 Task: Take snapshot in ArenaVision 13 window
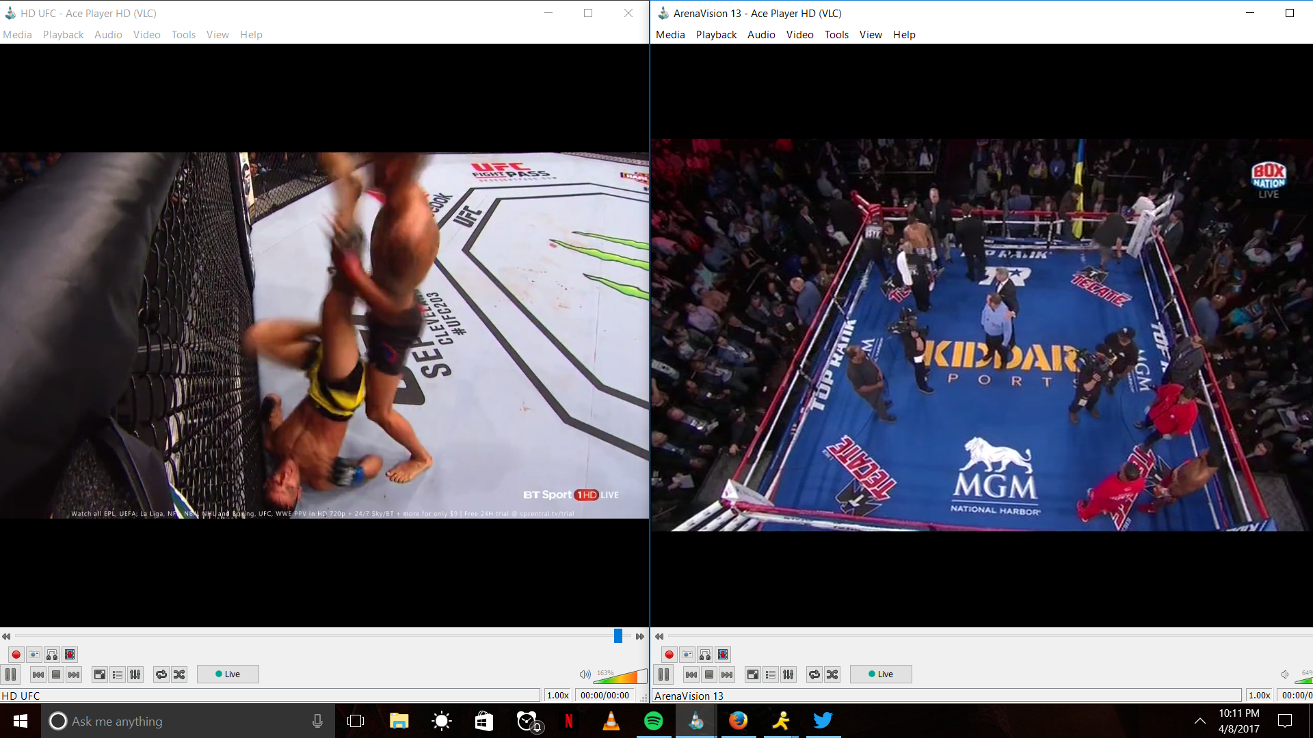(687, 655)
